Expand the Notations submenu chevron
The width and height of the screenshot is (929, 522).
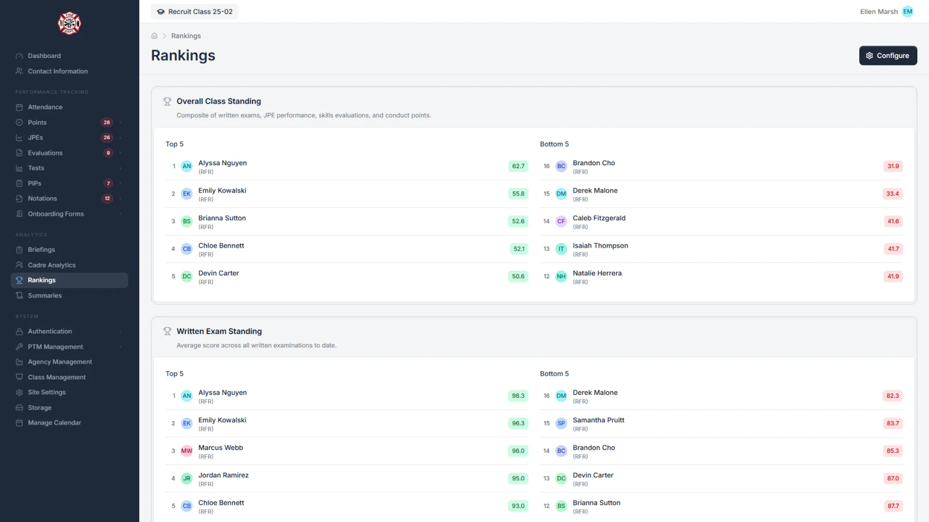120,198
